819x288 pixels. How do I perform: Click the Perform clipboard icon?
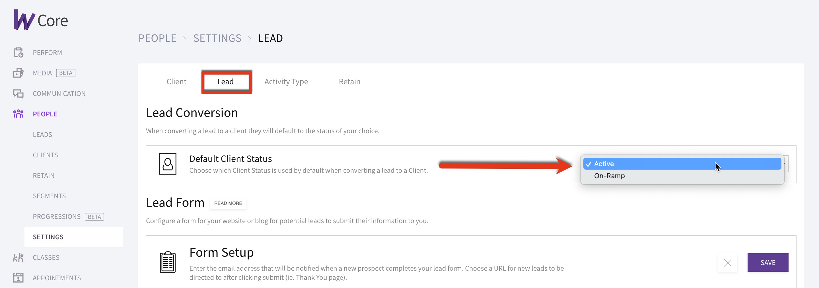(18, 52)
